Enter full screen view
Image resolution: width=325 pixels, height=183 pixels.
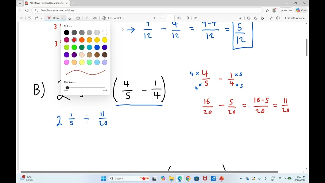click(271, 18)
